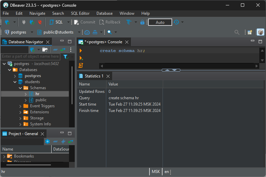The height and width of the screenshot is (177, 266).
Task: Click navigator create folder icon
Action: pos(45,50)
